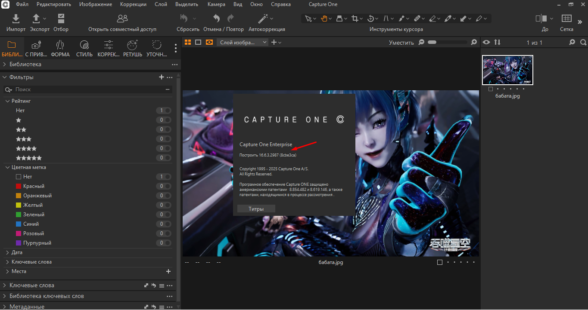This screenshot has height=310, width=588.
Task: Click the Сбросить icon
Action: click(x=184, y=18)
